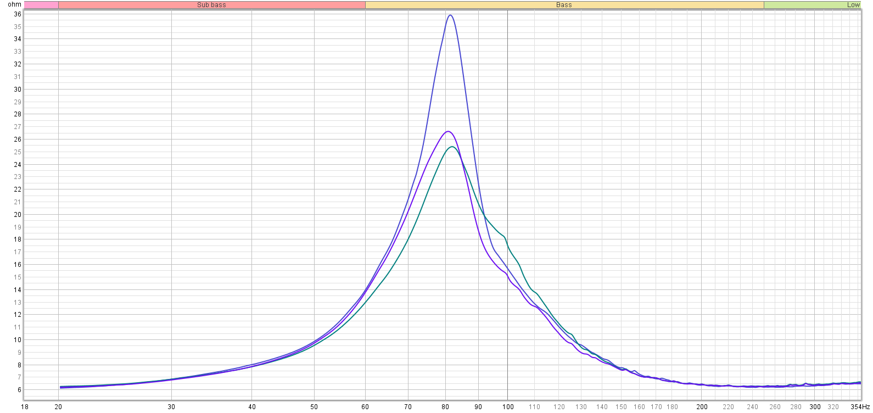
Task: Click the 200 label on the frequency axis
Action: click(702, 407)
